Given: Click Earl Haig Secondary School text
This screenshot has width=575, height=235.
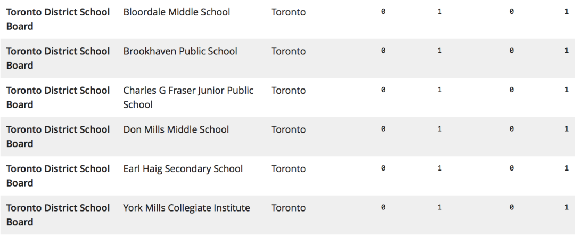Looking at the screenshot, I should point(183,169).
